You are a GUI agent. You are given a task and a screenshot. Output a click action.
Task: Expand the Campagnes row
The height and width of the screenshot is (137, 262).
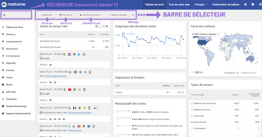192,128
